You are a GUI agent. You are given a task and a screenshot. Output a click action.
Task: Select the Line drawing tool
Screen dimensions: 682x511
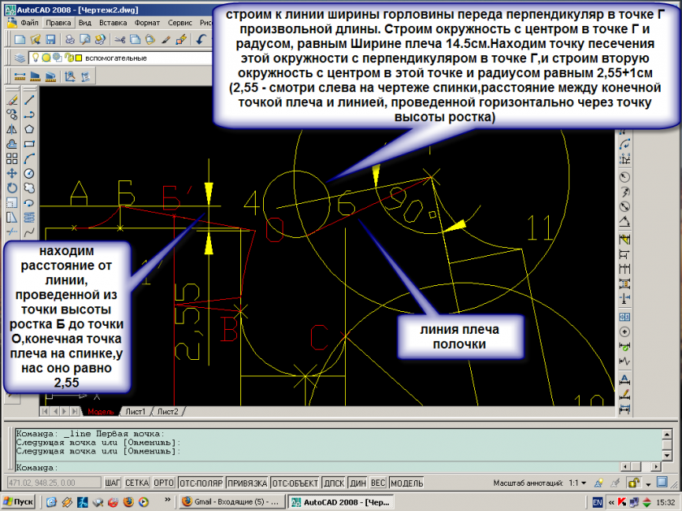29,100
